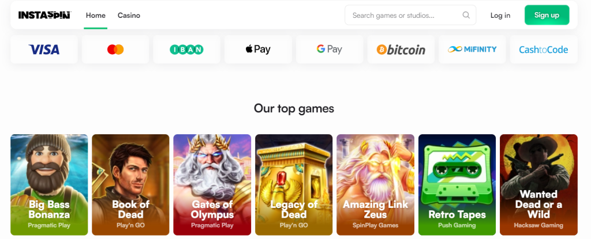Open the Big Bass Bonanza game

point(49,184)
